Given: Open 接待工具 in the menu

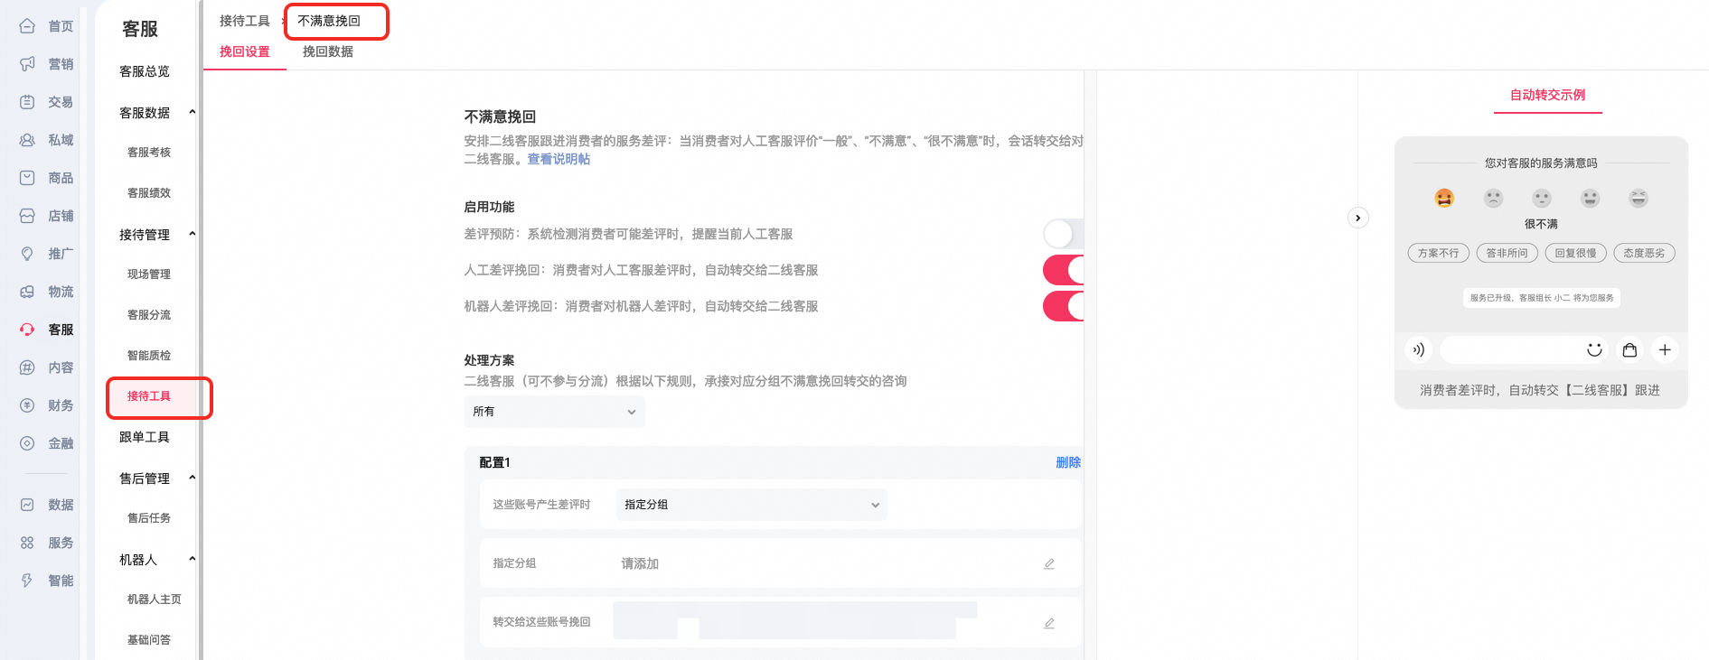Looking at the screenshot, I should click(x=149, y=396).
